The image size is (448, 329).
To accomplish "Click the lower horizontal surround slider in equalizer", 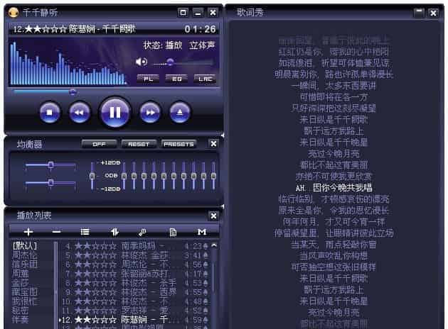I will [50, 182].
